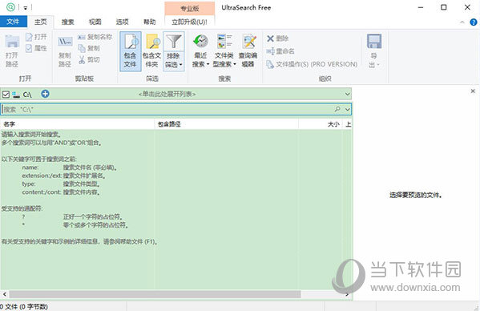Switch to the 选项 ribbon tab
The width and height of the screenshot is (480, 311).
tap(122, 22)
